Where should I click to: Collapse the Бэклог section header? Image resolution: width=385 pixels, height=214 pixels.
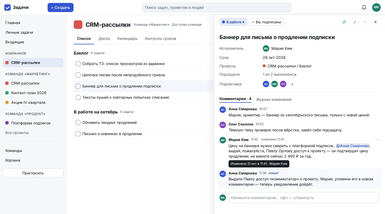(x=81, y=53)
